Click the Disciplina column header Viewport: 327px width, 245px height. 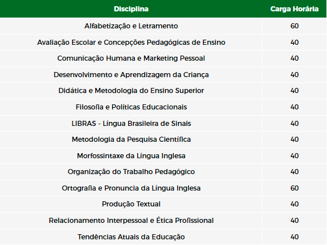(131, 9)
